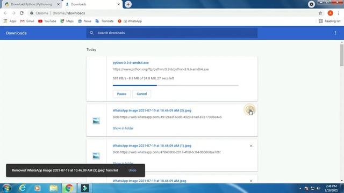Open Windows Media Player from taskbar
This screenshot has height=193, width=344.
point(37,188)
